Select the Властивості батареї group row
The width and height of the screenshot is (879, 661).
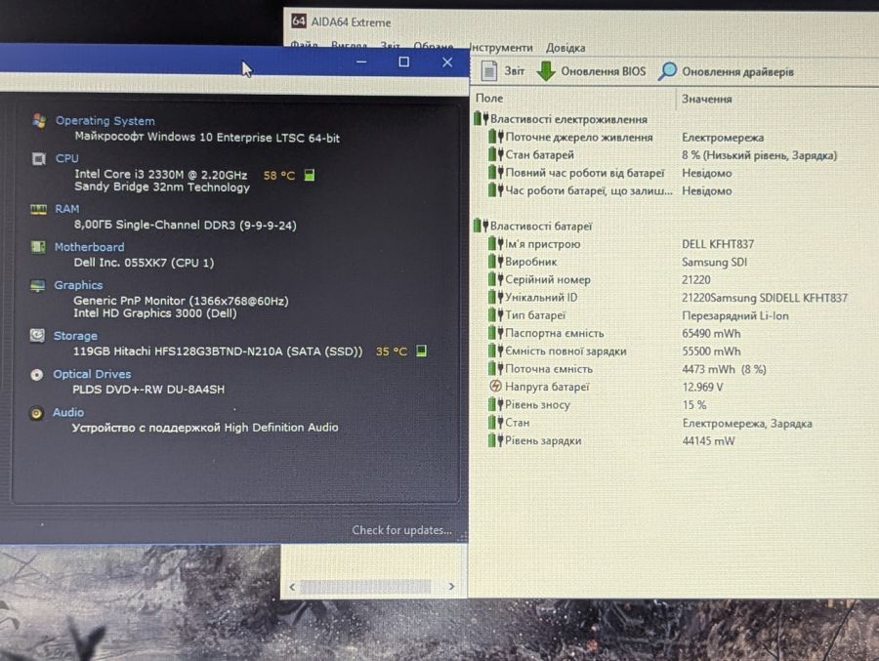point(532,226)
